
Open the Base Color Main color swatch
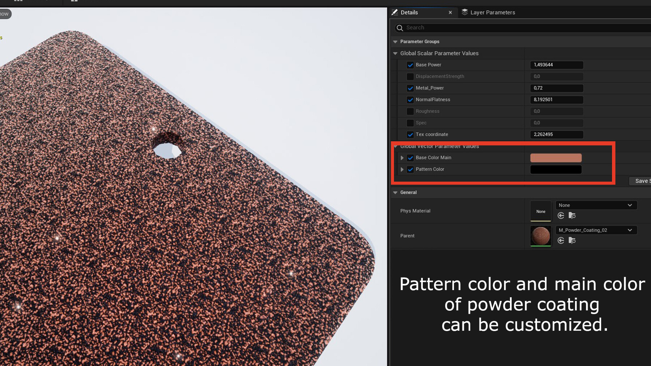click(x=556, y=158)
